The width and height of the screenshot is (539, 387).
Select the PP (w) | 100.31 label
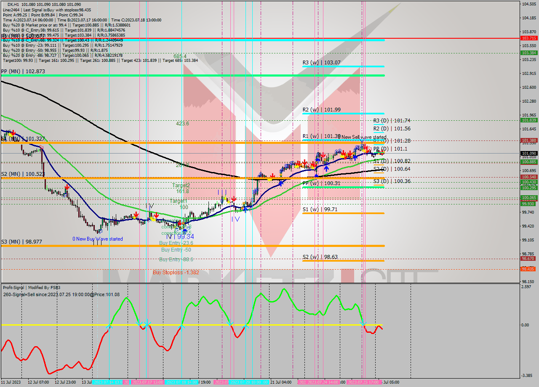click(x=321, y=183)
